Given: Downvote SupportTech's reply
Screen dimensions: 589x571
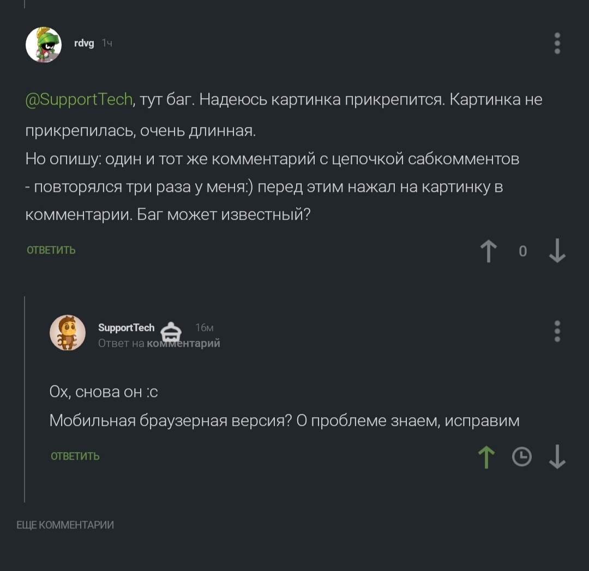Looking at the screenshot, I should pyautogui.click(x=557, y=457).
